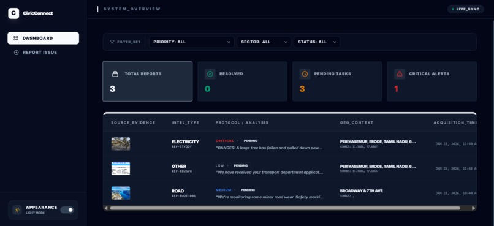Select the Total Reports card

click(x=148, y=81)
